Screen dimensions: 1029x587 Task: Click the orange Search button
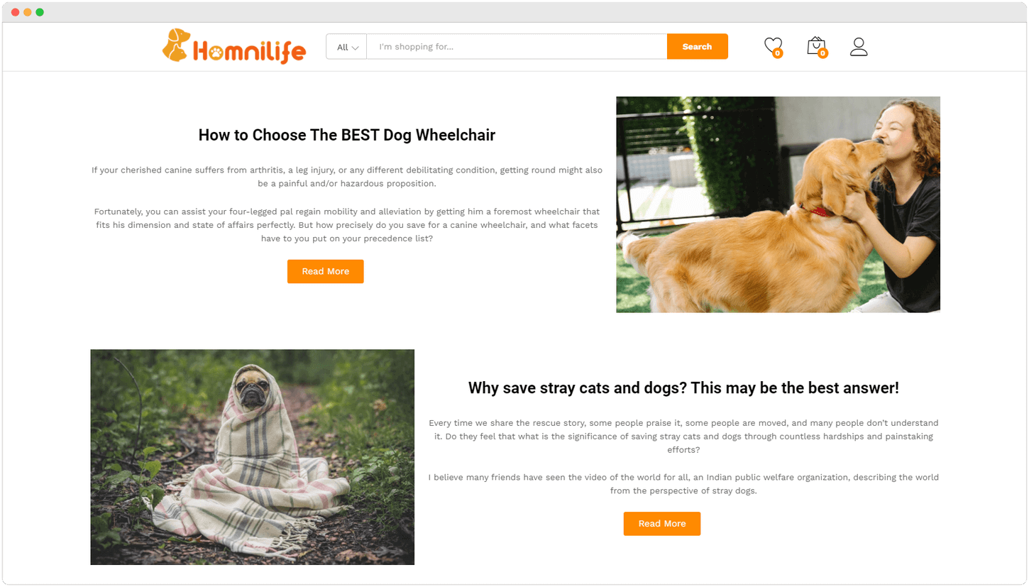pyautogui.click(x=697, y=47)
